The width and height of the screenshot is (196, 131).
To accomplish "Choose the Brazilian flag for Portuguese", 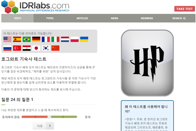I will tap(27, 39).
